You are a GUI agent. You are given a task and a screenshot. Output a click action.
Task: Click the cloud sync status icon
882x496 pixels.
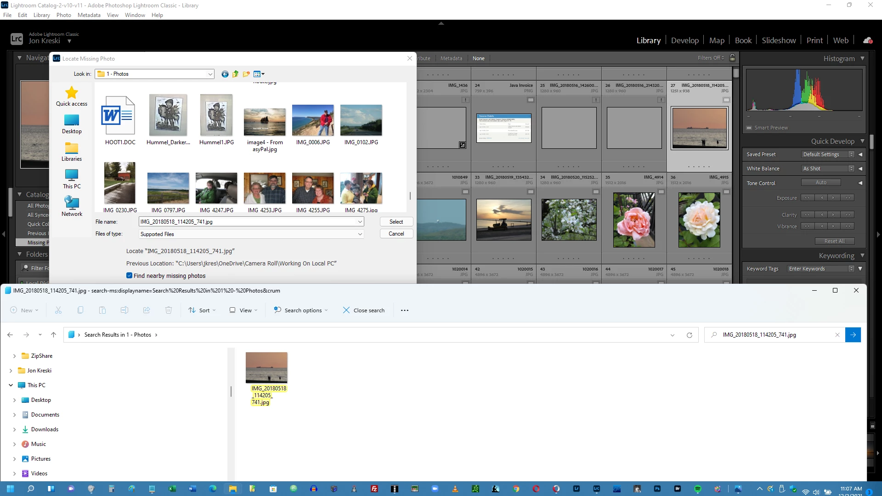tap(867, 40)
